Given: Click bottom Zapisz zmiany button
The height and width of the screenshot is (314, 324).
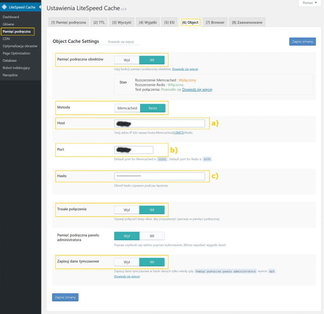Looking at the screenshot, I should coord(65,297).
